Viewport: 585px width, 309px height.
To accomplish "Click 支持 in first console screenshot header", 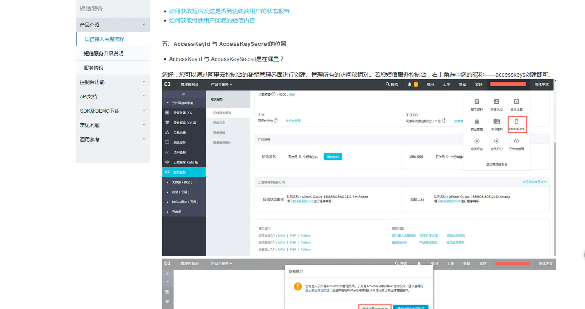I will 479,84.
